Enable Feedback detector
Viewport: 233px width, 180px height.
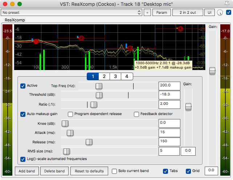136,114
